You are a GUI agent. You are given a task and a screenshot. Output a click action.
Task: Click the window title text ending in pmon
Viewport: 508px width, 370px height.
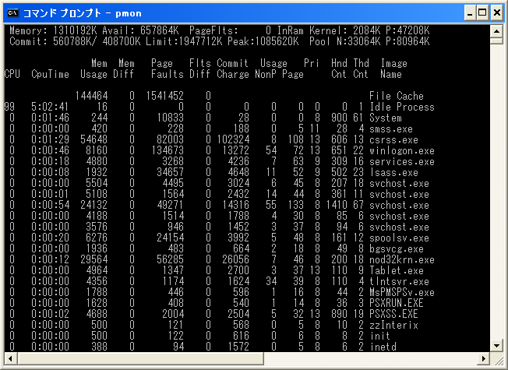[83, 13]
